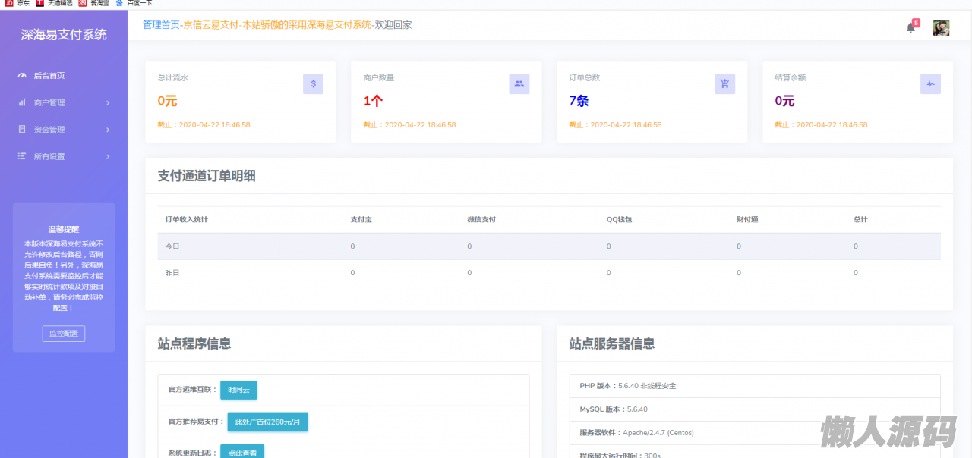972x458 pixels.
Task: Click the 点此查看 update log button
Action: (x=241, y=452)
